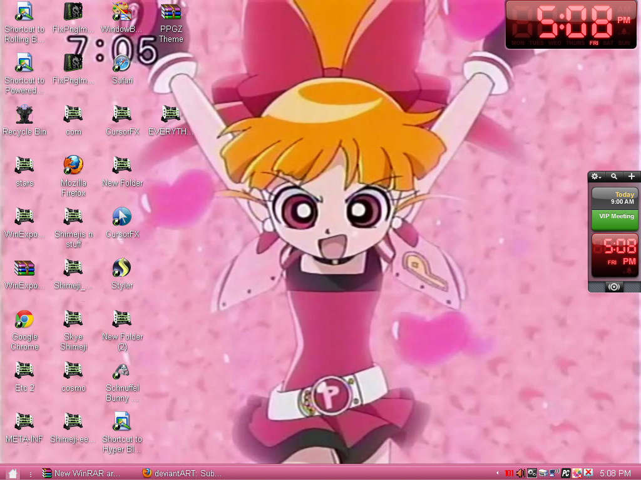Launch Mozilla Firefox from the desktop
The image size is (641, 480).
(x=73, y=176)
